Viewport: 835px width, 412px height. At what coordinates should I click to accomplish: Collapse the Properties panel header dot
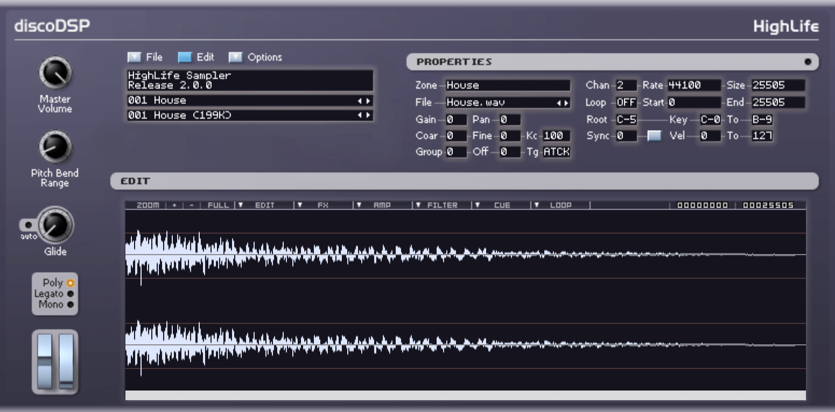click(808, 62)
